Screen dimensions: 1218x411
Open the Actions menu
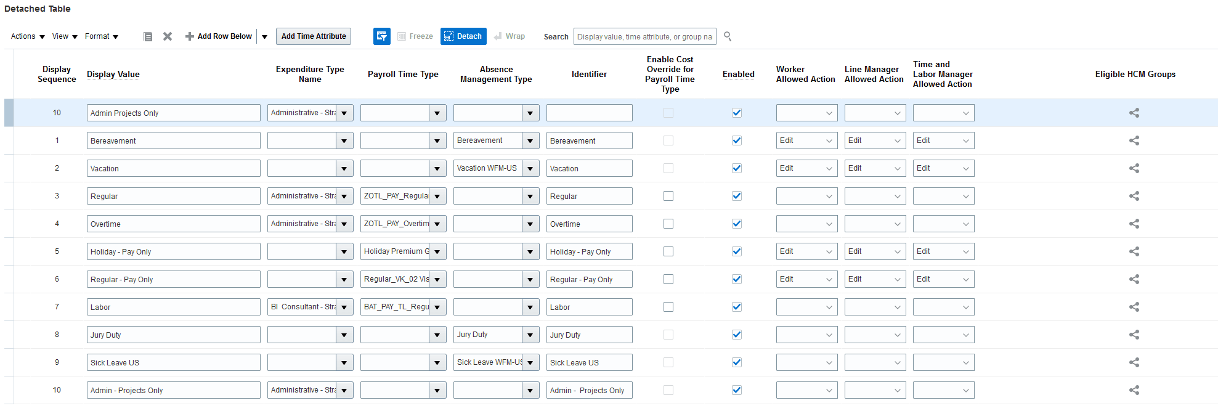point(28,36)
